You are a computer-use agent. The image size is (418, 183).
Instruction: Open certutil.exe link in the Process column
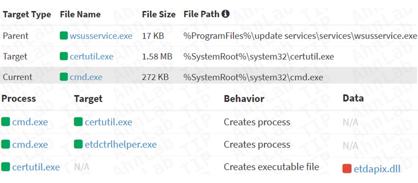pyautogui.click(x=36, y=167)
